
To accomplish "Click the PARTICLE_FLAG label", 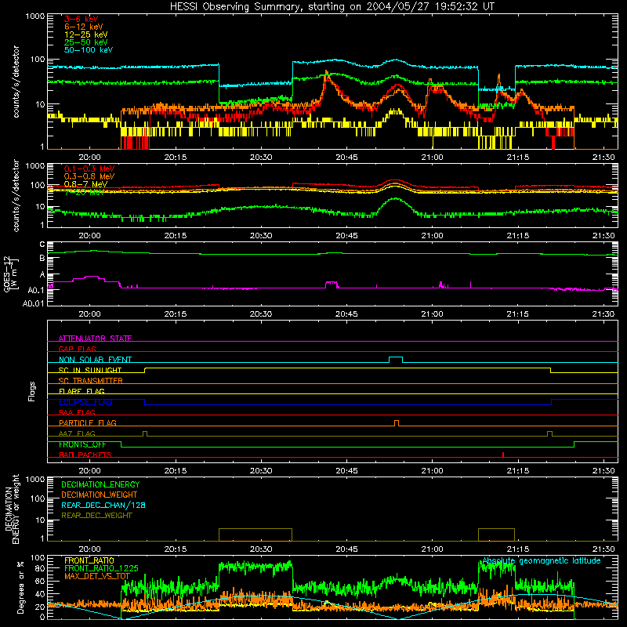I will pyautogui.click(x=88, y=422).
